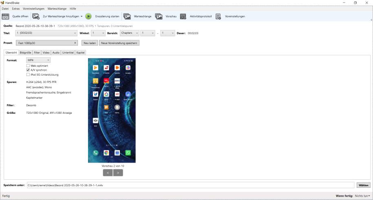Click the add-to-queue picture icon

(36, 16)
